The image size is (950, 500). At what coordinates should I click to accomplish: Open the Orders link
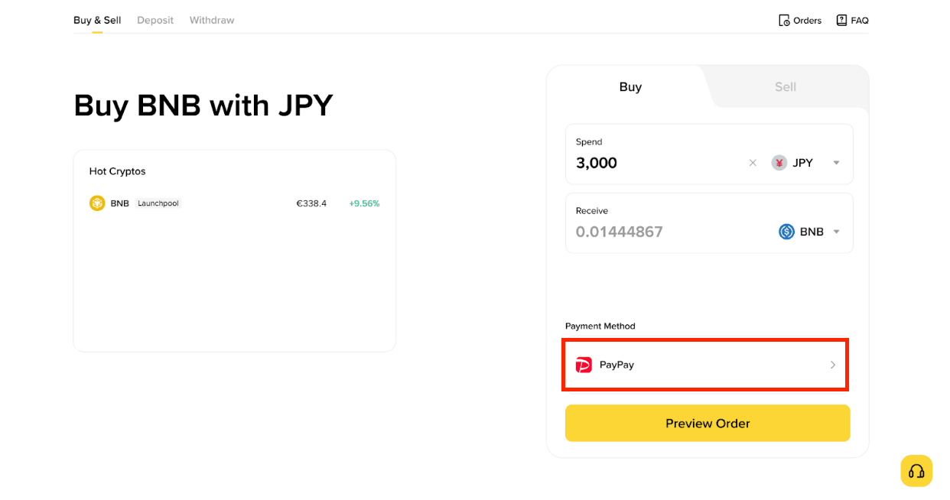(807, 21)
